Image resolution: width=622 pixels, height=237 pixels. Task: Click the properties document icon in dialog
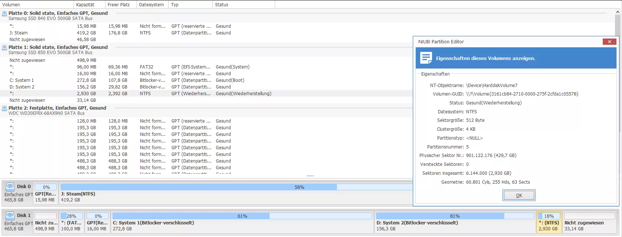pyautogui.click(x=426, y=58)
